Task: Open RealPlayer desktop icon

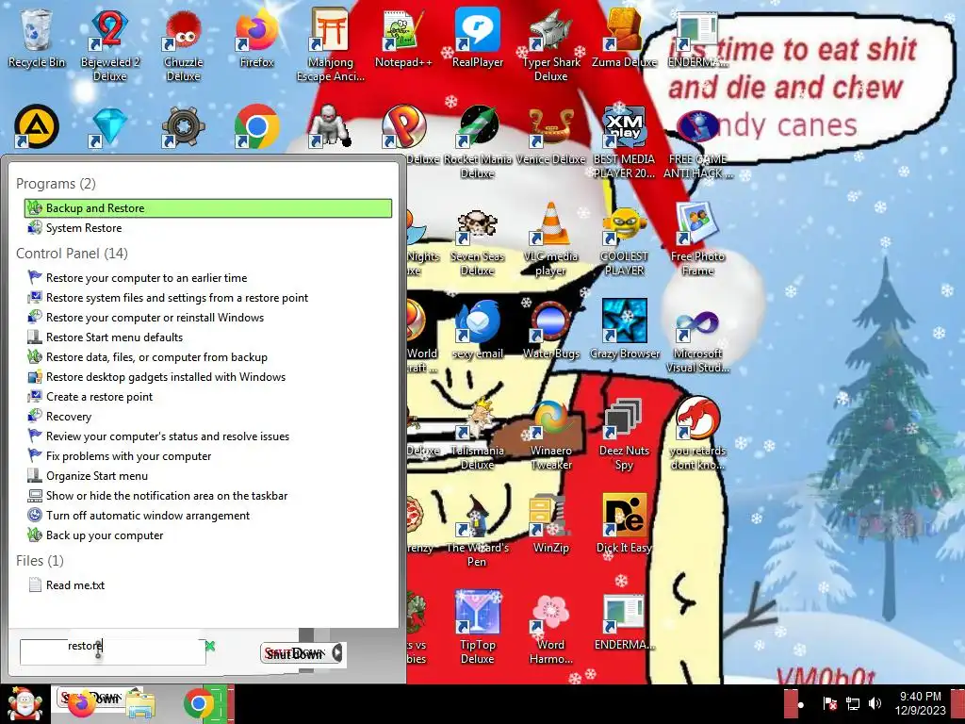Action: tap(478, 38)
